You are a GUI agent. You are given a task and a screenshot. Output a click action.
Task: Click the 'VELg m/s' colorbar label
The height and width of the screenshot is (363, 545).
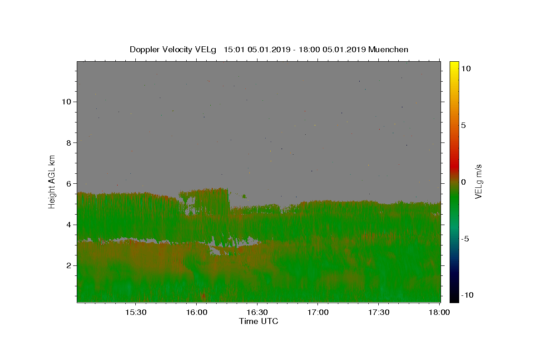[478, 182]
